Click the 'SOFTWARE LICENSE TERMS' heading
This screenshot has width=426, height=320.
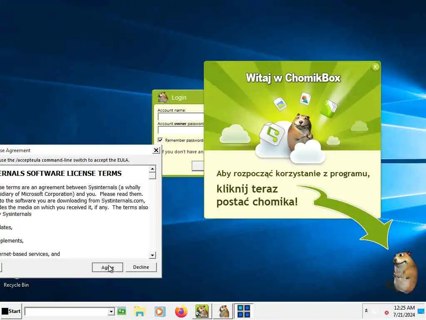pyautogui.click(x=74, y=173)
